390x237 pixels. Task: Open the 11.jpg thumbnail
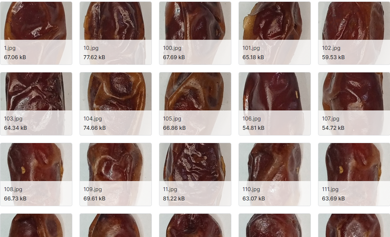click(x=195, y=174)
